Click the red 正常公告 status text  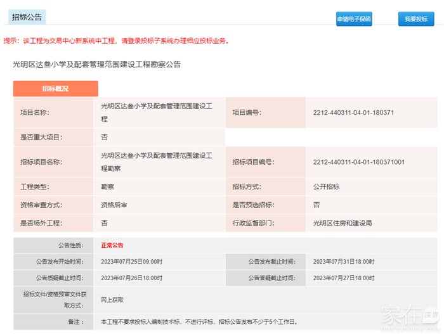[x=112, y=245]
